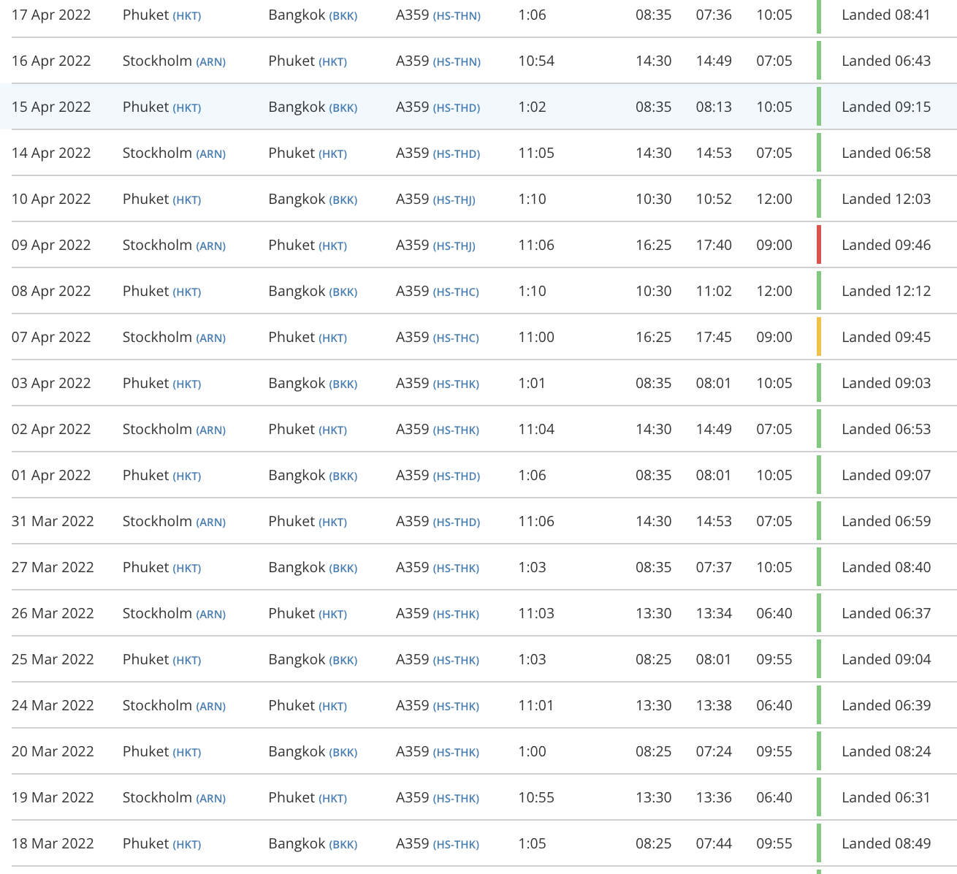The width and height of the screenshot is (957, 874).
Task: Select the date cell '03 Apr 2022'
Action: click(51, 383)
